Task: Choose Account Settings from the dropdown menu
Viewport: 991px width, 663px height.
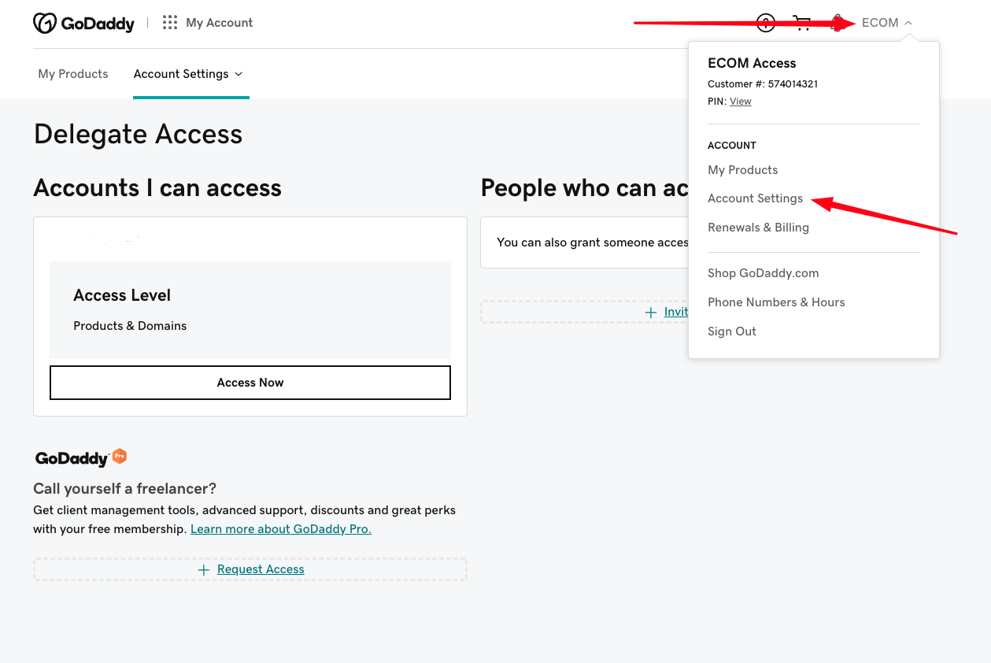Action: coord(755,198)
